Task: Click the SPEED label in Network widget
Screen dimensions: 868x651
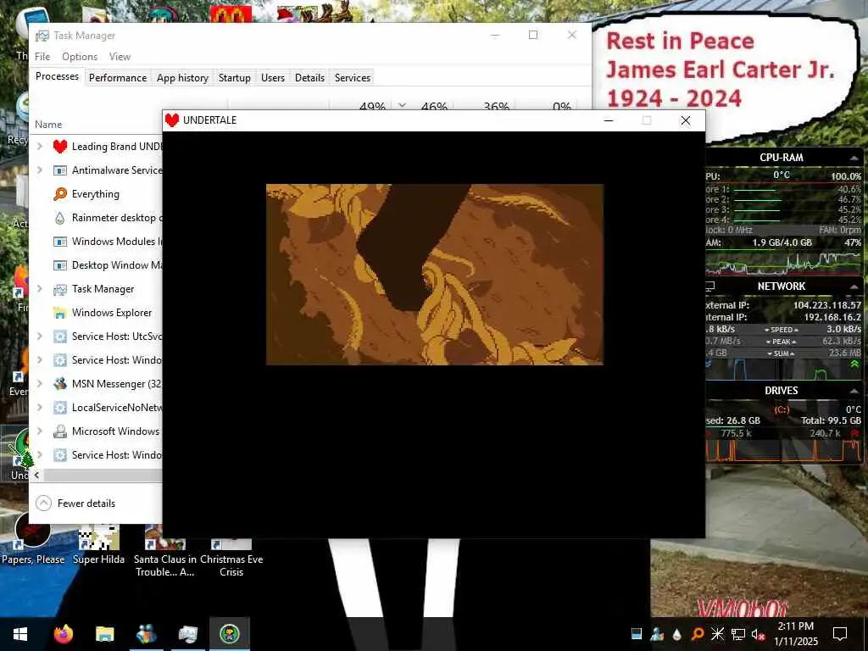Action: (x=781, y=330)
